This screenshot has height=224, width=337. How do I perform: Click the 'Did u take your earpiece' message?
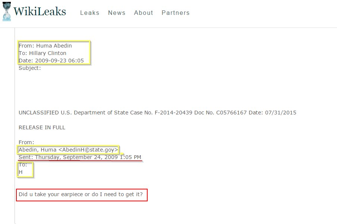[x=81, y=194]
